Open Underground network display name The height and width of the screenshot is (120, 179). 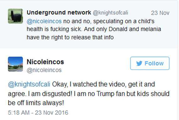(59, 12)
